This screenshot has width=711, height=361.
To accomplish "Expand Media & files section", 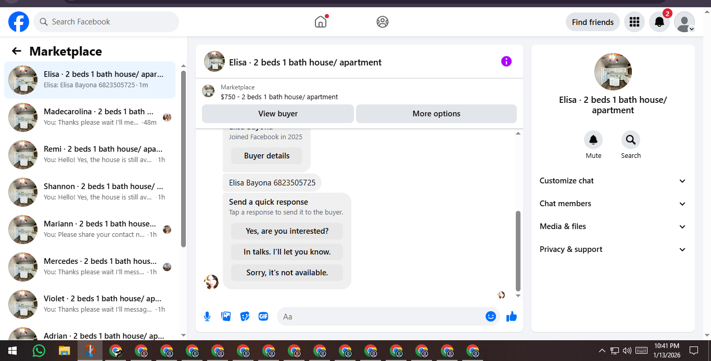I will (613, 226).
